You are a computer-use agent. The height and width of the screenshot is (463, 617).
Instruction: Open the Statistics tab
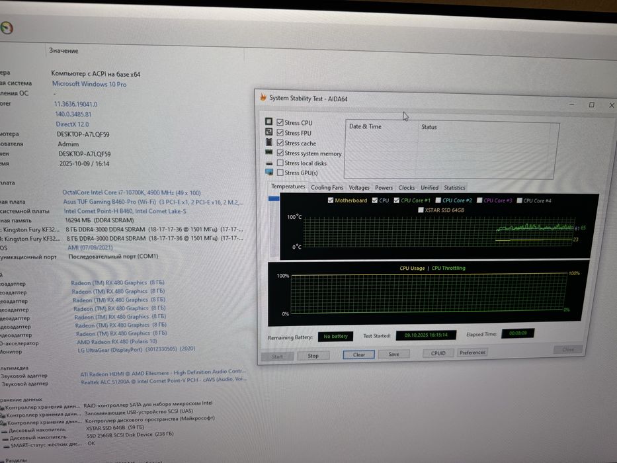pos(454,188)
